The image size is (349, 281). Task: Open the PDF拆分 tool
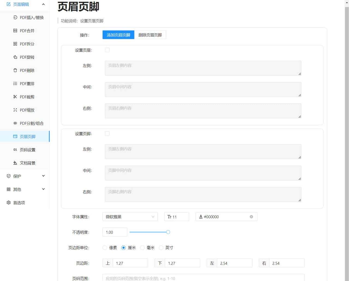[27, 44]
